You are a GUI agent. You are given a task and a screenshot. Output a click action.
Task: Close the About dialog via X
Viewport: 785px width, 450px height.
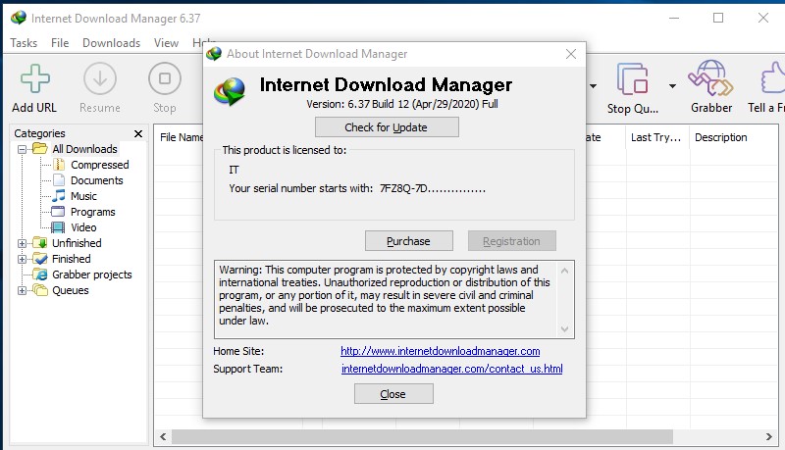571,54
